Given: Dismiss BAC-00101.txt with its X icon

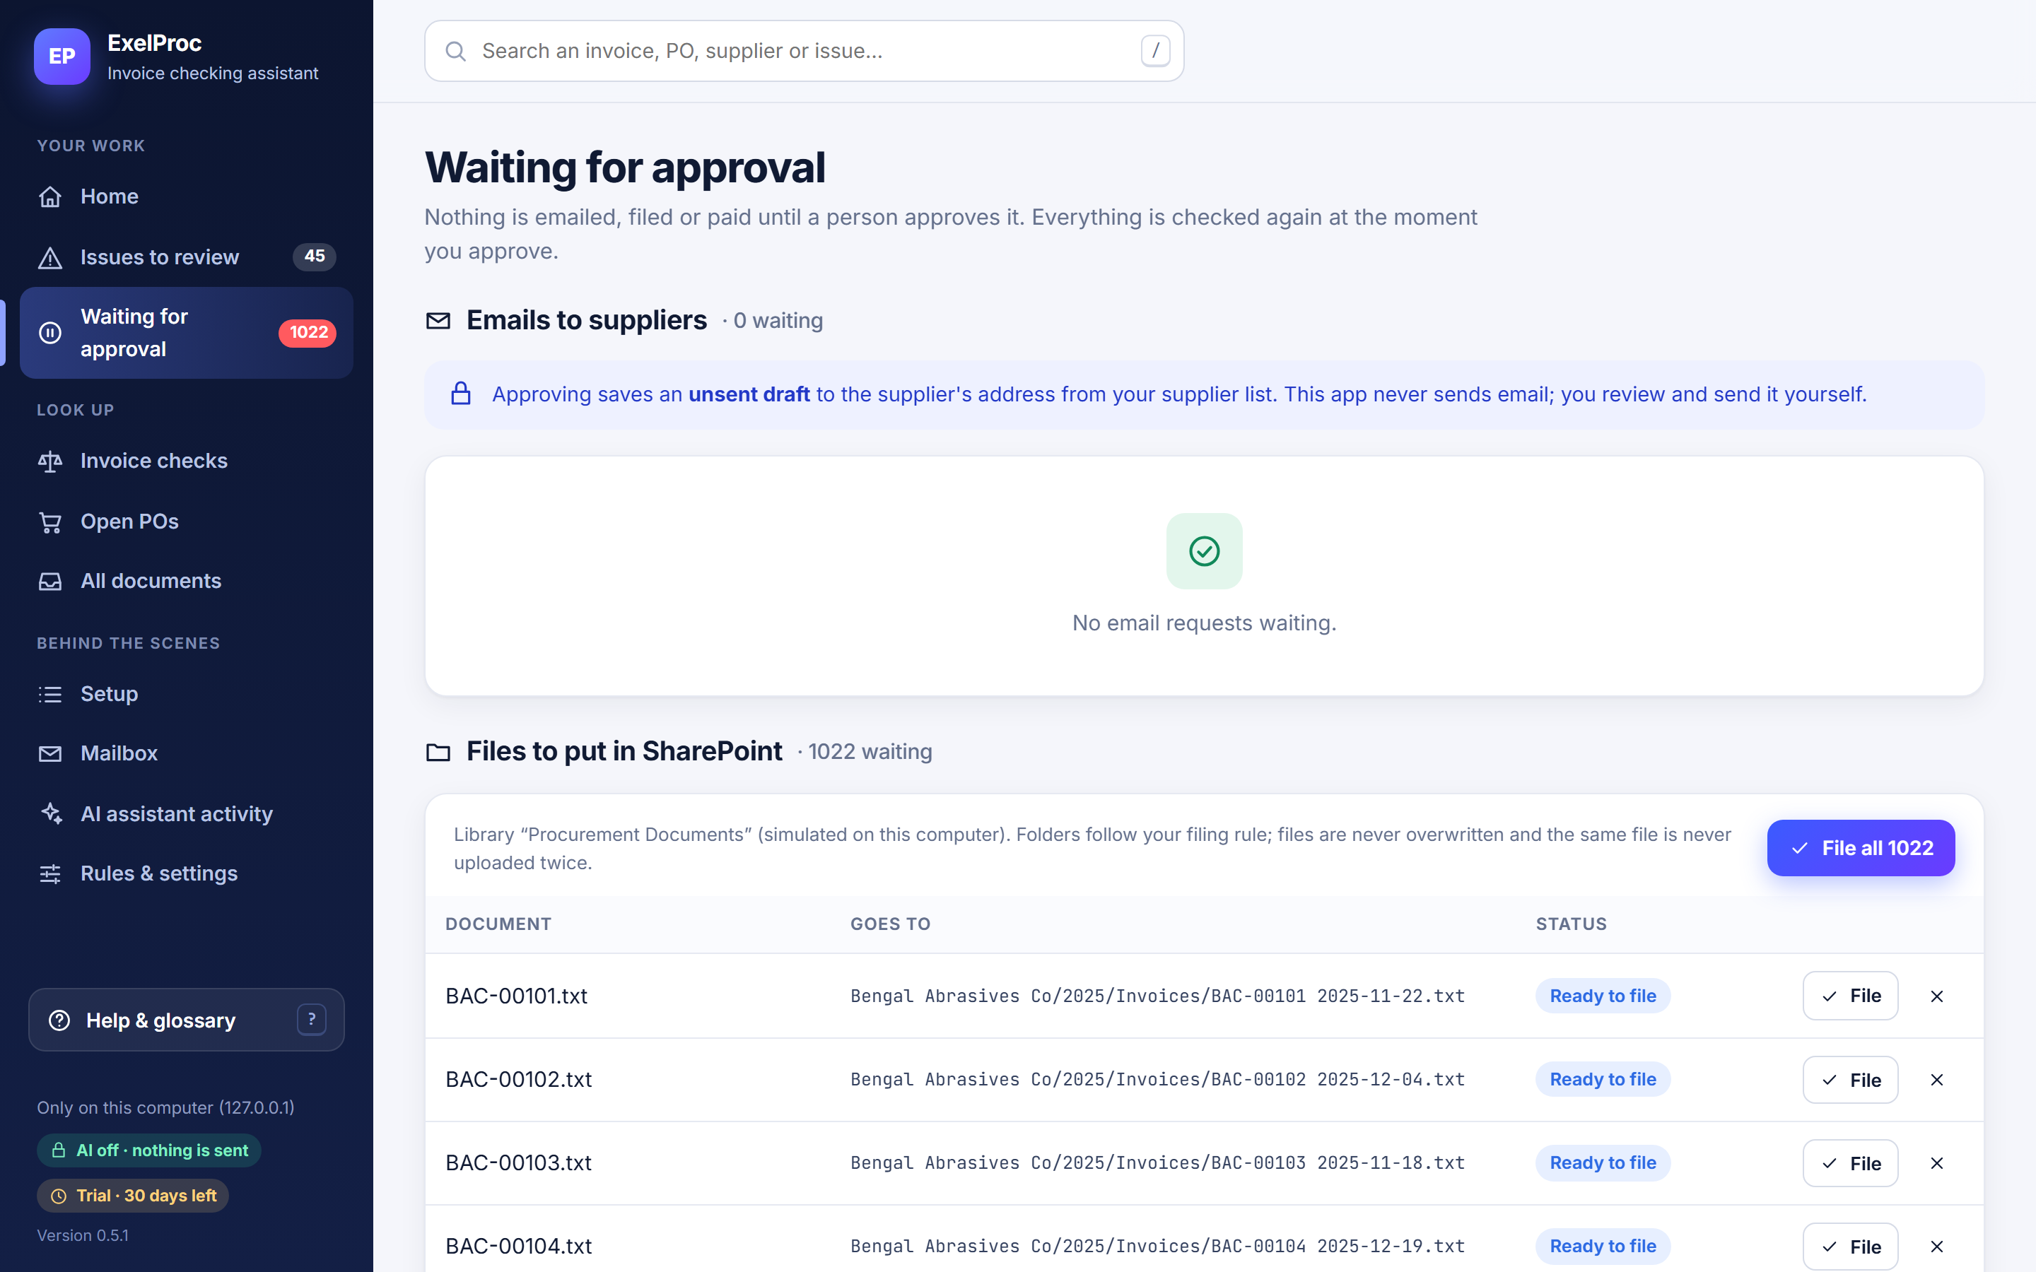Looking at the screenshot, I should point(1937,996).
